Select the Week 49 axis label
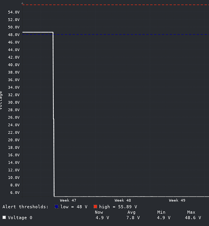209x226 pixels. (177, 200)
